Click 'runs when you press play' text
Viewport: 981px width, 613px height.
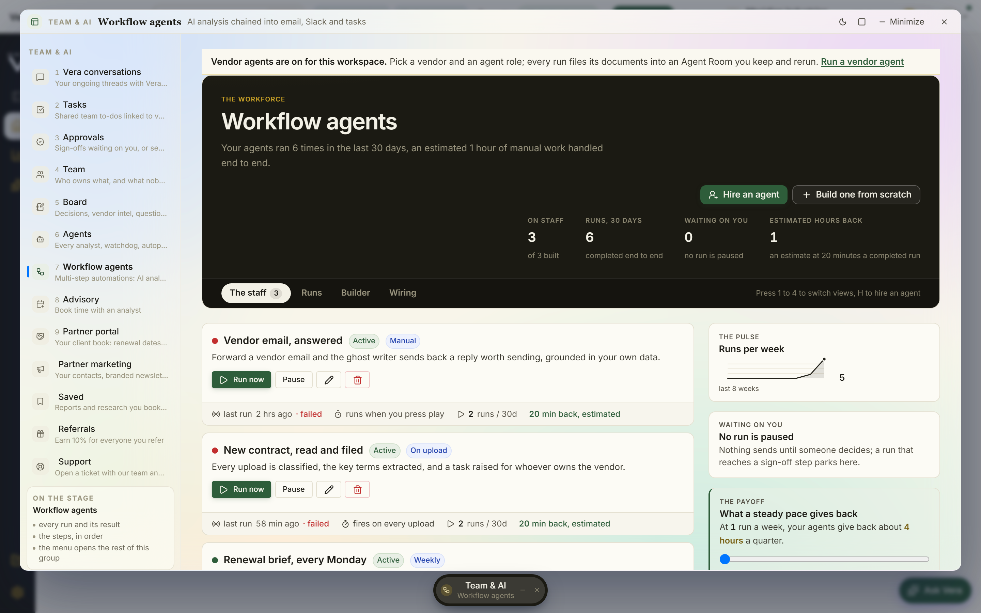[x=394, y=414]
